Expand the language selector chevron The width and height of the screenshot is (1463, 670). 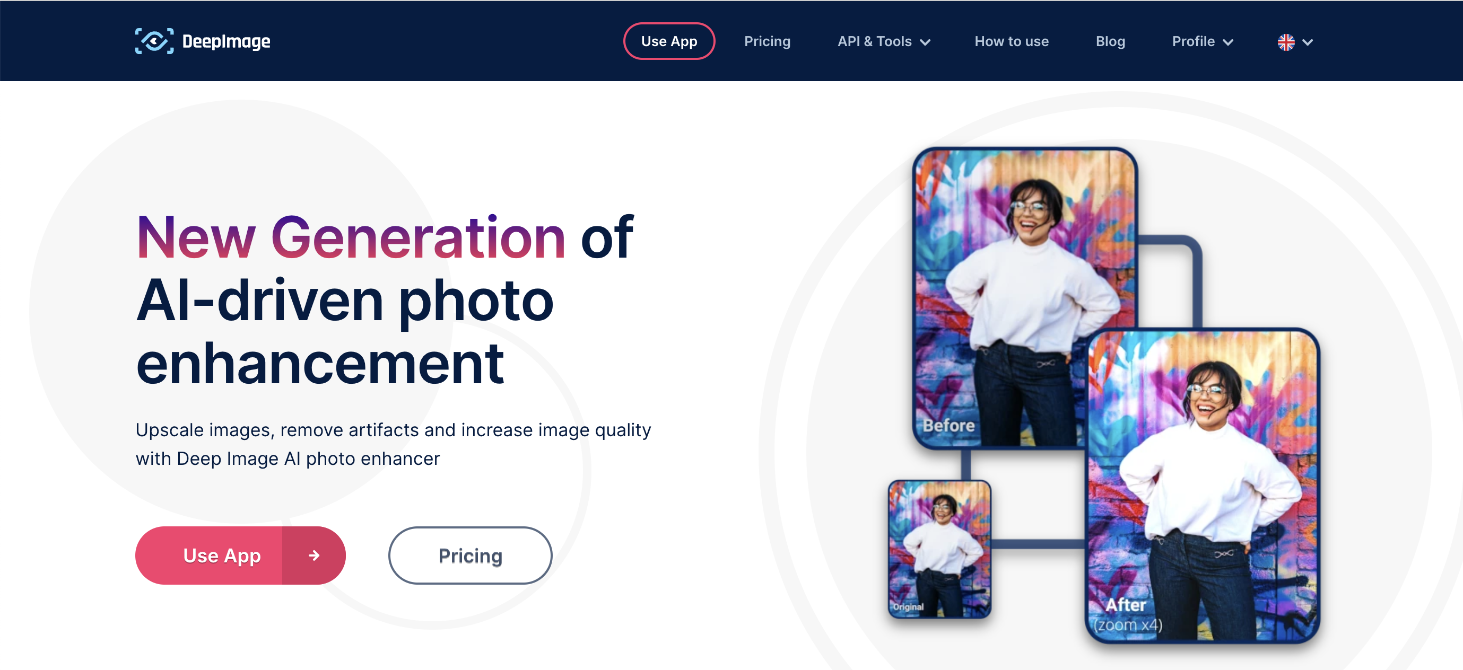pos(1308,42)
